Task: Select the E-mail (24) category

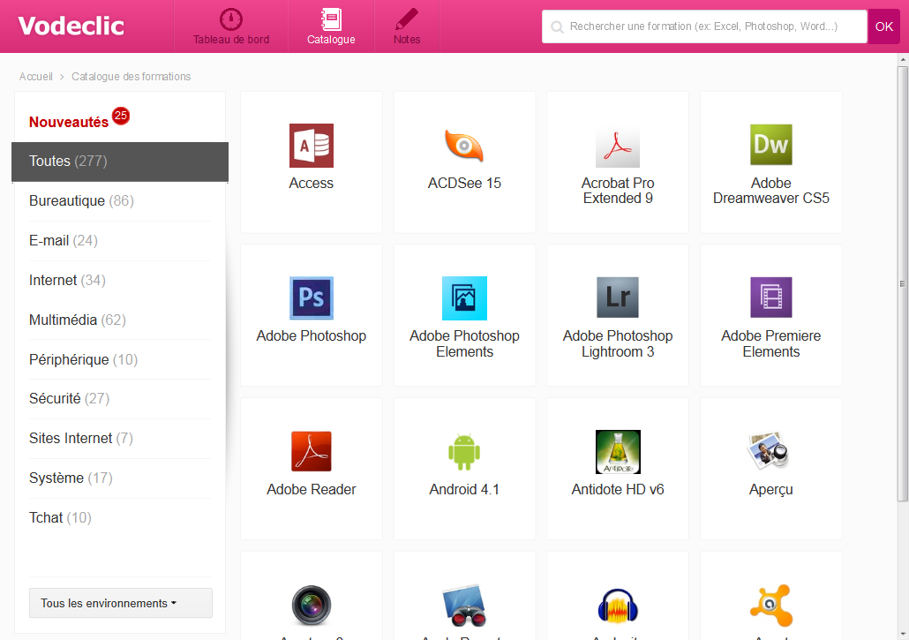Action: pos(120,241)
